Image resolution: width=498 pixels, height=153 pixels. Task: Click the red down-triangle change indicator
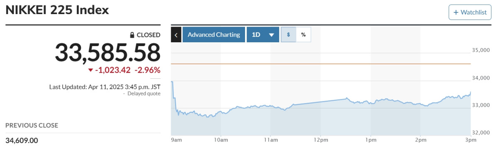(91, 70)
